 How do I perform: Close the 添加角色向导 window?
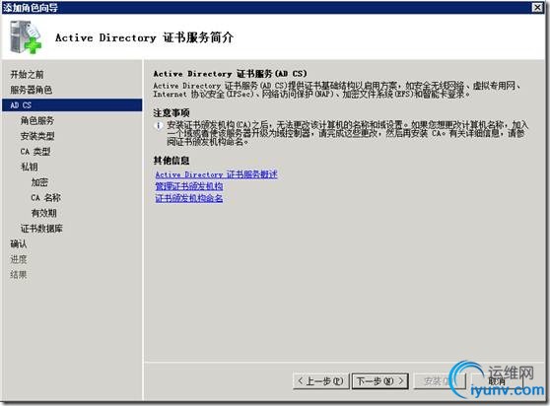point(537,7)
